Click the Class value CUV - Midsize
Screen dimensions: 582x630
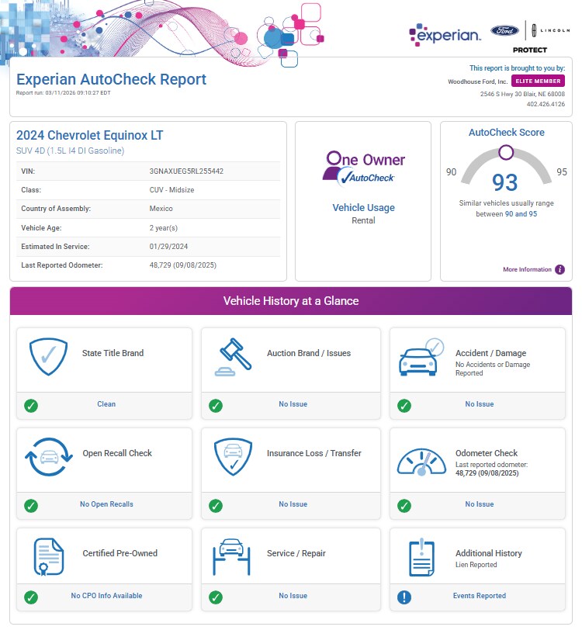tap(171, 190)
